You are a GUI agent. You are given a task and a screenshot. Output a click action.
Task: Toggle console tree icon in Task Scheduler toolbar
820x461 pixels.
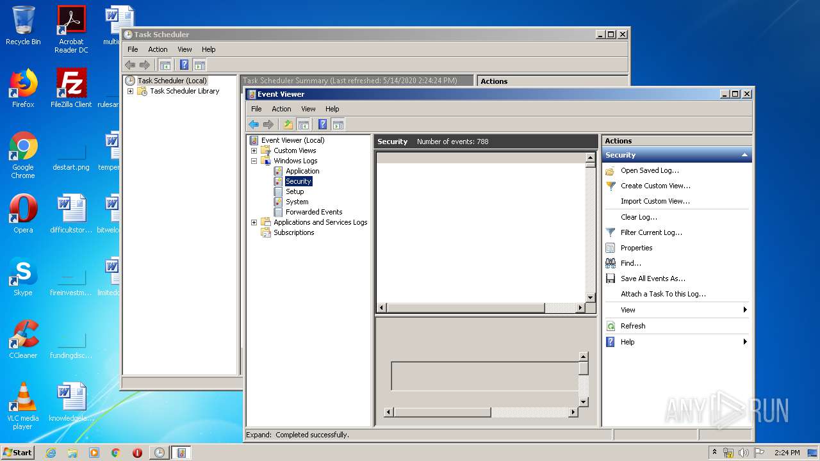pos(165,65)
